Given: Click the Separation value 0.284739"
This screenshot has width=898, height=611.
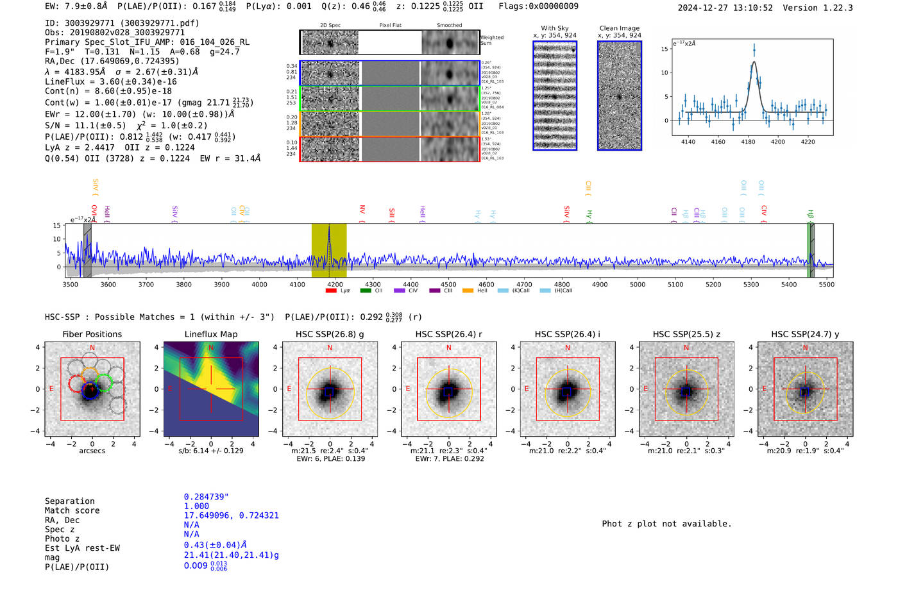Looking at the screenshot, I should [207, 497].
